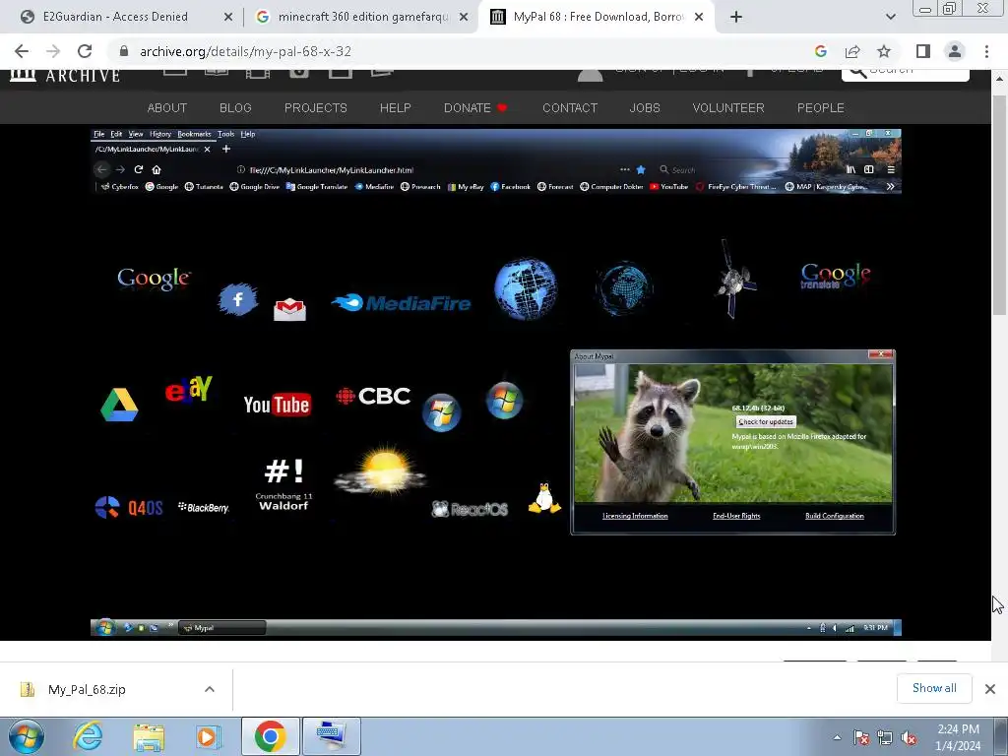1008x756 pixels.
Task: Close the MyPal 68 tab
Action: click(x=699, y=17)
